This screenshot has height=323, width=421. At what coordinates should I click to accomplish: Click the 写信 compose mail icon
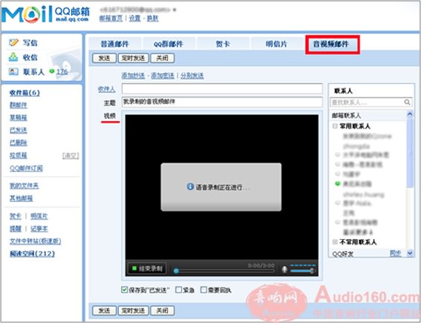click(13, 42)
